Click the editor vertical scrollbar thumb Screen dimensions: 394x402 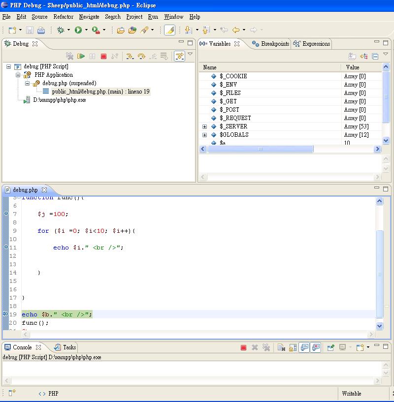[x=379, y=274]
